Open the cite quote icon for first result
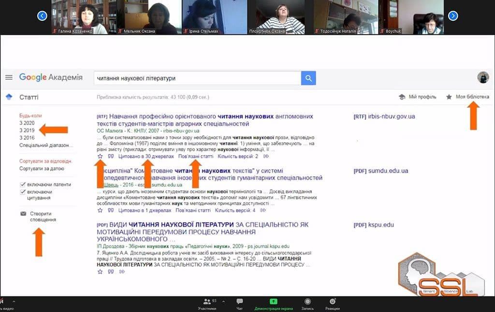Image resolution: width=495 pixels, height=312 pixels. point(111,156)
